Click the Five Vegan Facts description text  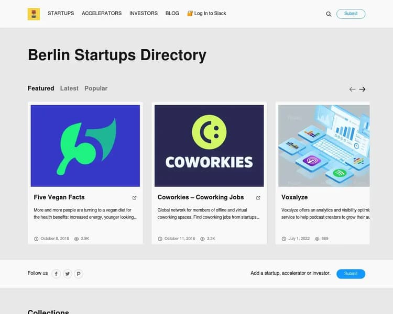click(x=85, y=214)
